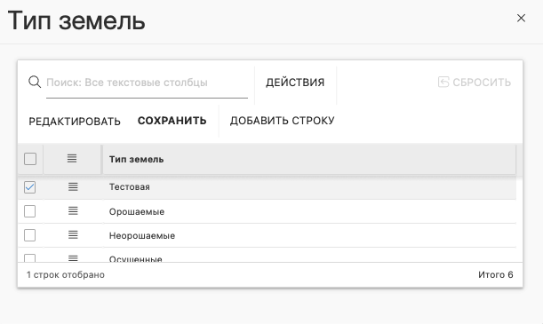This screenshot has width=543, height=324.
Task: Click the search magnifier icon
Action: 35,82
